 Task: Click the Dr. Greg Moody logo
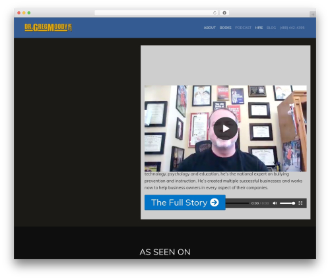click(x=48, y=28)
